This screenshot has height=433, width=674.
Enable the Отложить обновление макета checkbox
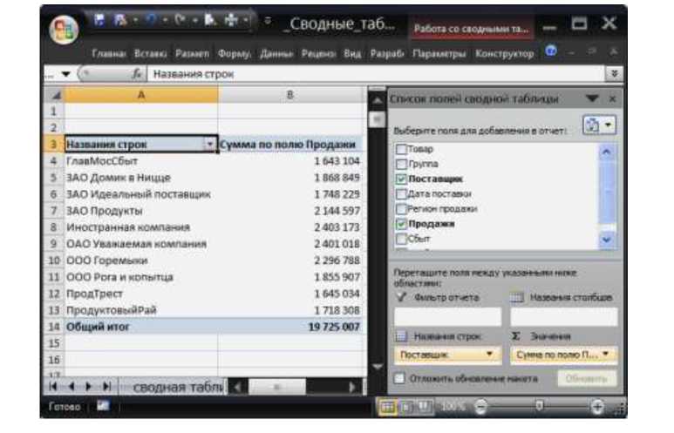point(399,378)
